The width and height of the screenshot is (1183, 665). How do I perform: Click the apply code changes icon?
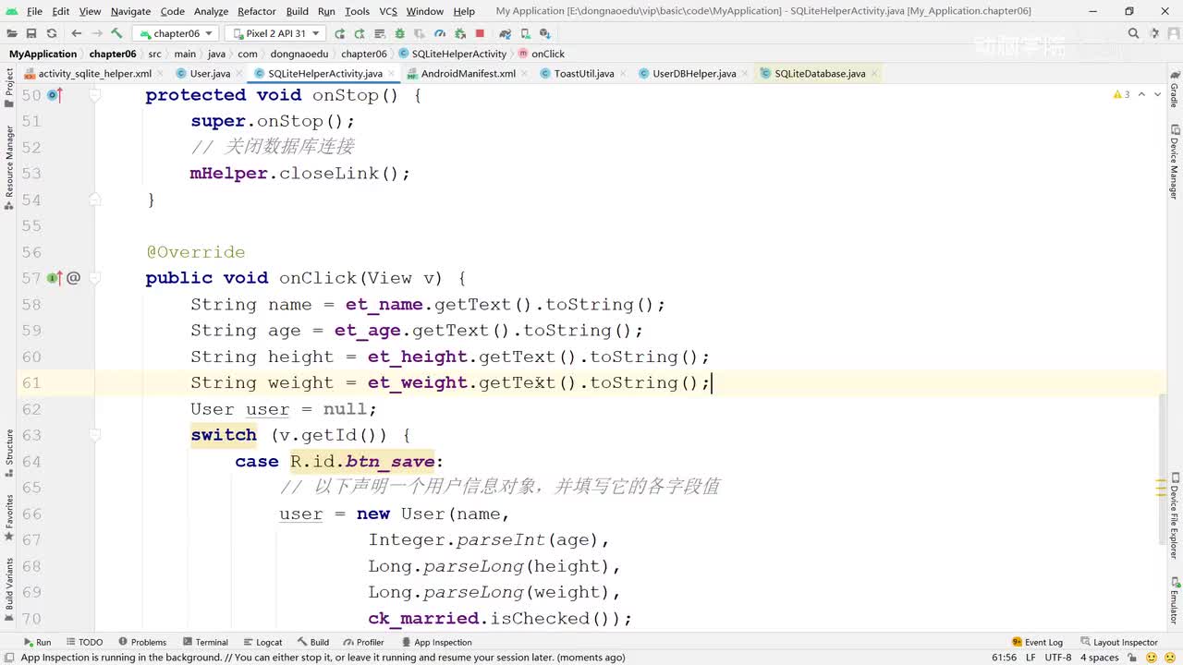point(379,33)
